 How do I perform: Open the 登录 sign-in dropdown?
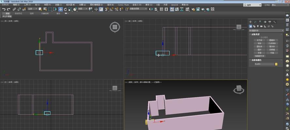pyautogui.click(x=252, y=5)
